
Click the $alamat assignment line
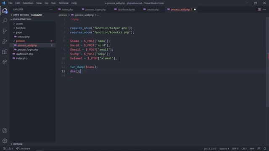click(x=93, y=58)
